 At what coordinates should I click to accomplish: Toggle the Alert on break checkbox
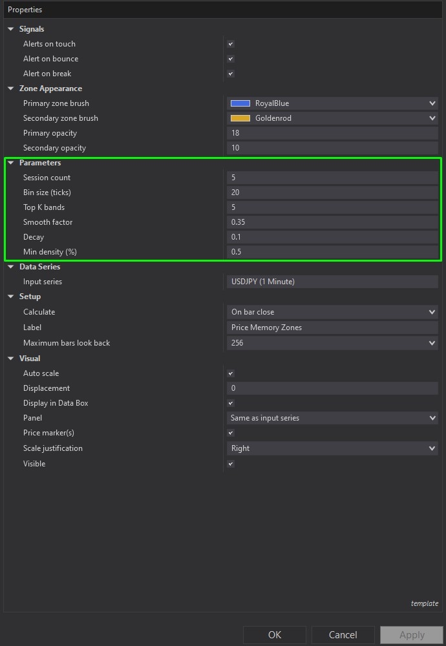231,74
